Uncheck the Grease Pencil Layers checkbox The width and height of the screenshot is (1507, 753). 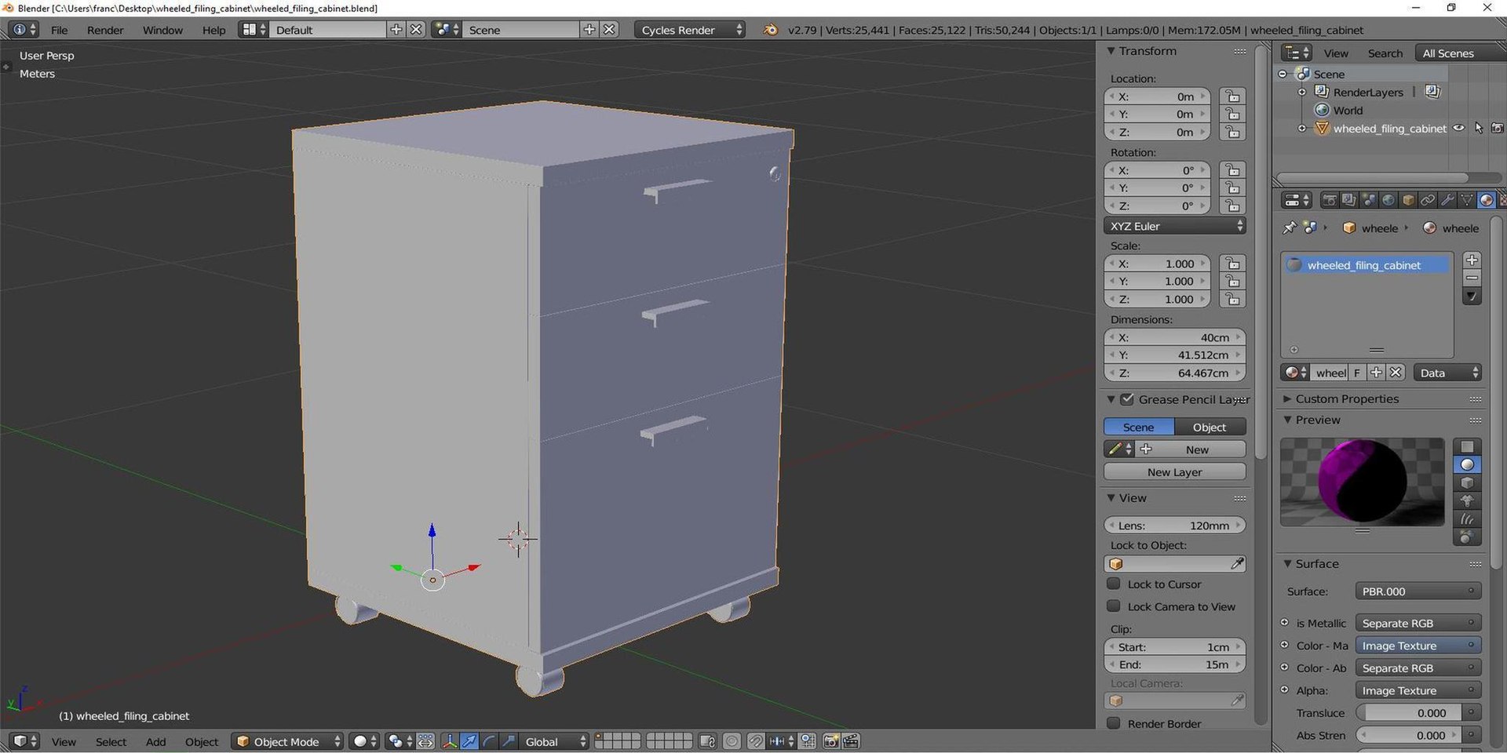[1127, 399]
